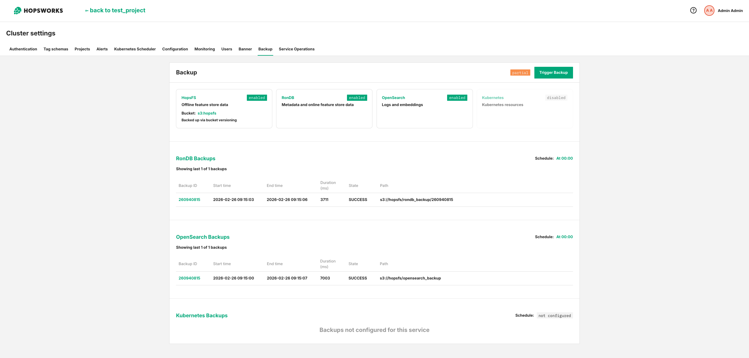Click the RonDB card title
749x358 pixels.
pos(288,98)
